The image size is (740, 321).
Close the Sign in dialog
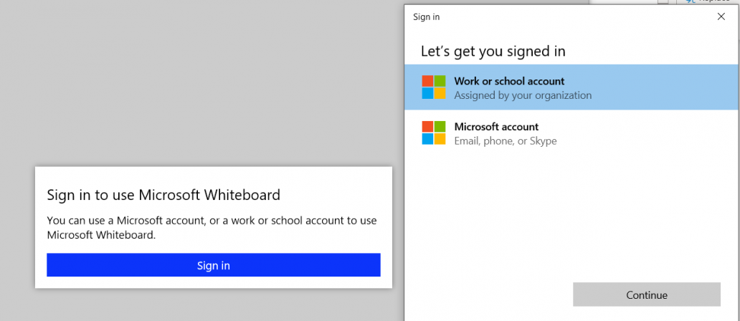[721, 16]
